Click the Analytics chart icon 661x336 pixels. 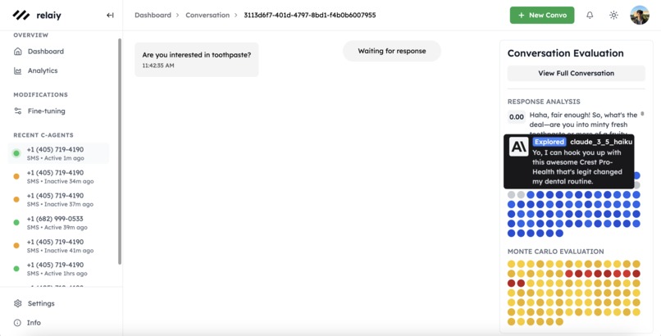(18, 70)
